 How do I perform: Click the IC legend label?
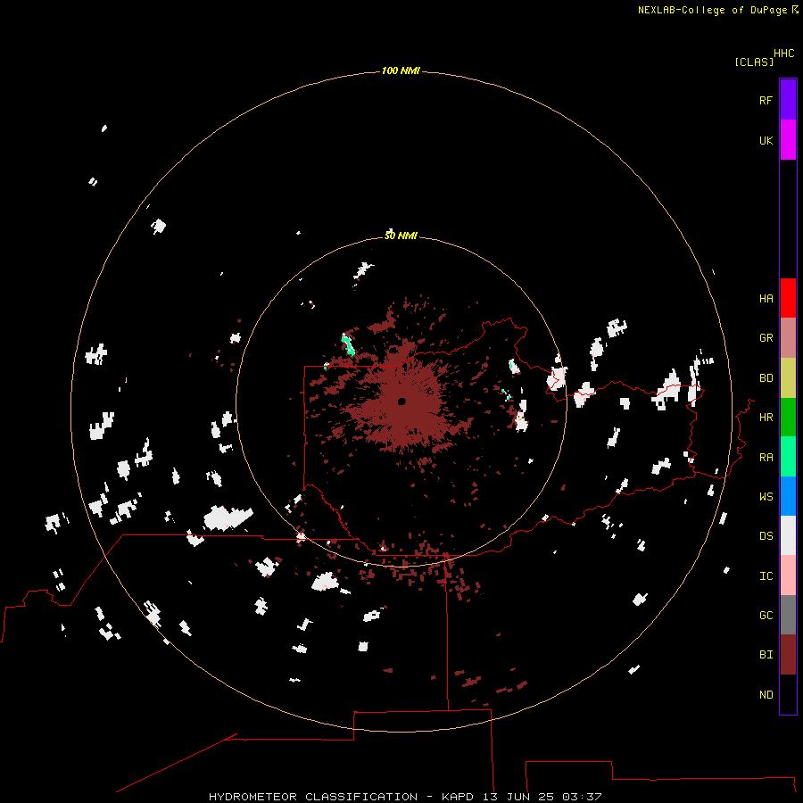tap(766, 576)
